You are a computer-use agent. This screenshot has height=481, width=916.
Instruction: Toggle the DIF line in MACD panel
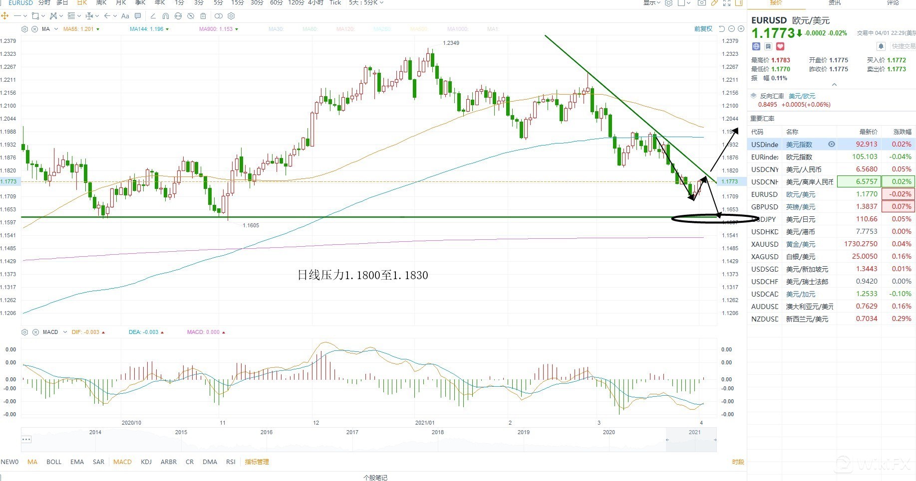(88, 332)
